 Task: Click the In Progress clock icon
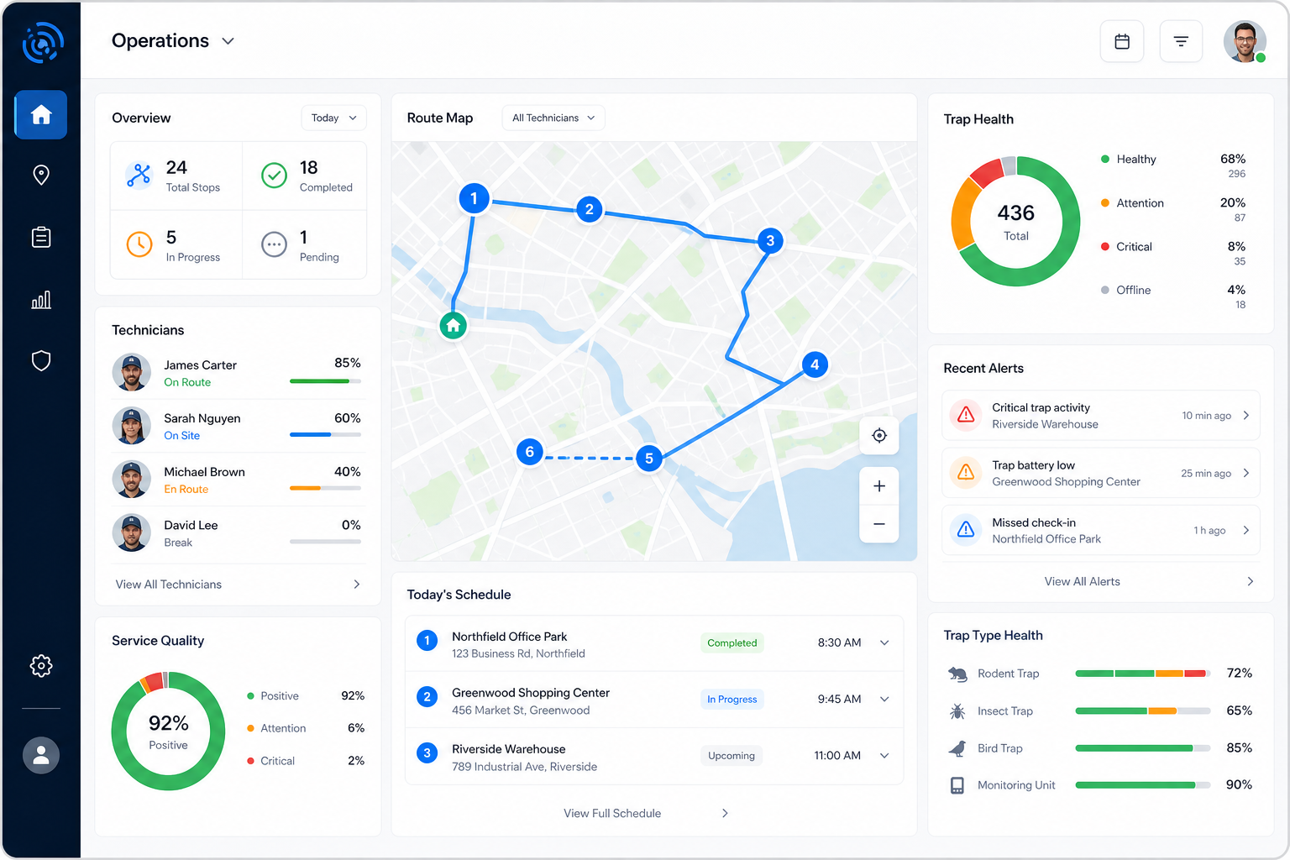[139, 244]
